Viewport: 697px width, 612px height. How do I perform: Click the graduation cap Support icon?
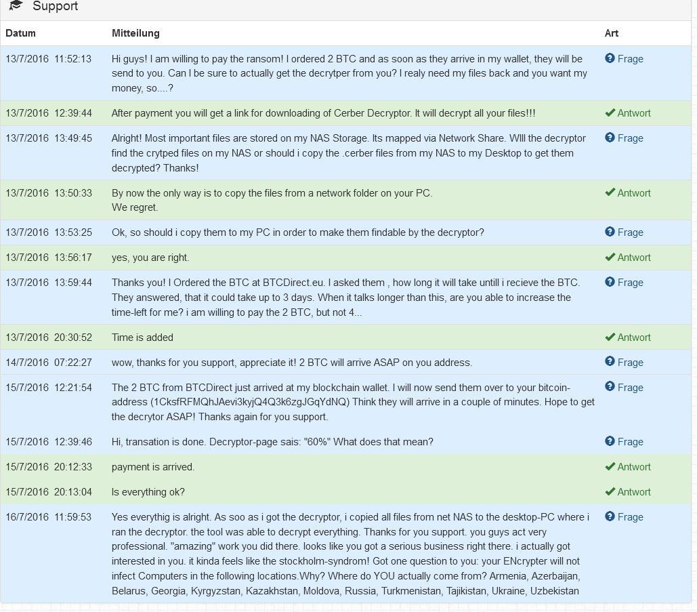[16, 6]
